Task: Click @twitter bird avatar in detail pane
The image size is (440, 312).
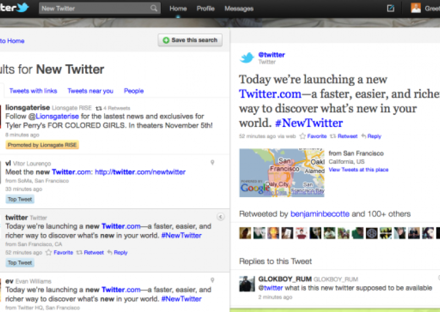Action: coord(247,58)
